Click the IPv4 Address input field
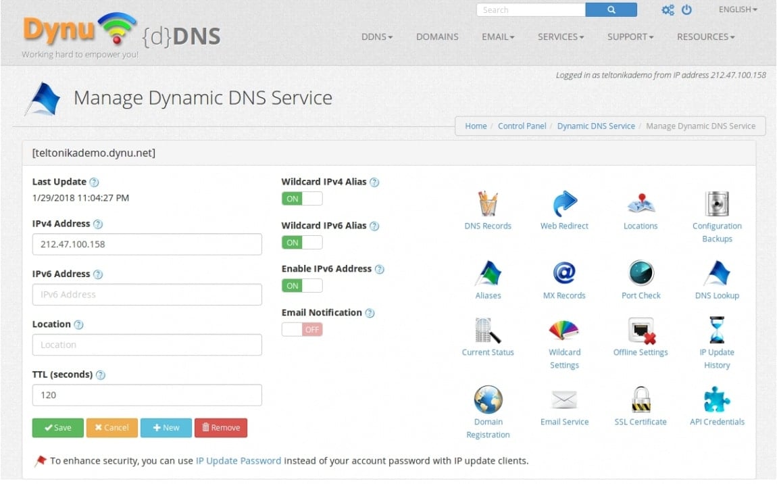The width and height of the screenshot is (777, 484). click(x=147, y=245)
